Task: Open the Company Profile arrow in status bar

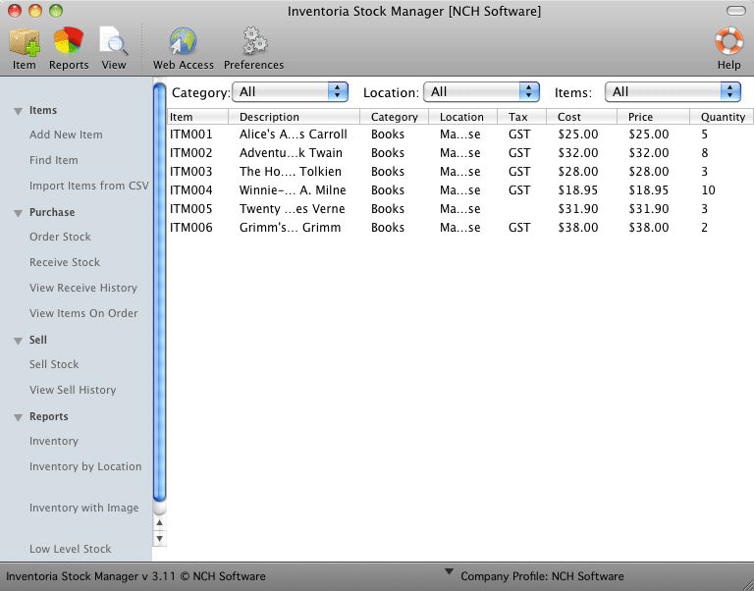Action: (450, 572)
